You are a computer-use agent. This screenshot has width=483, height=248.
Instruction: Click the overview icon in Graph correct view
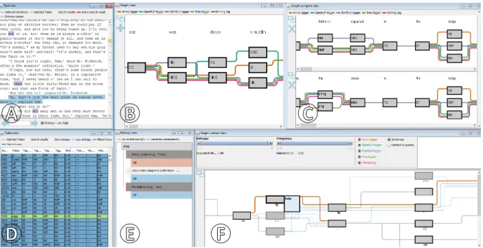201,174
